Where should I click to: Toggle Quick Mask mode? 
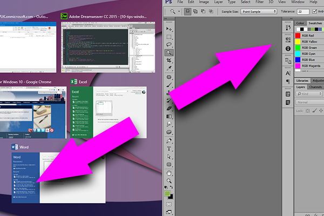[169, 204]
